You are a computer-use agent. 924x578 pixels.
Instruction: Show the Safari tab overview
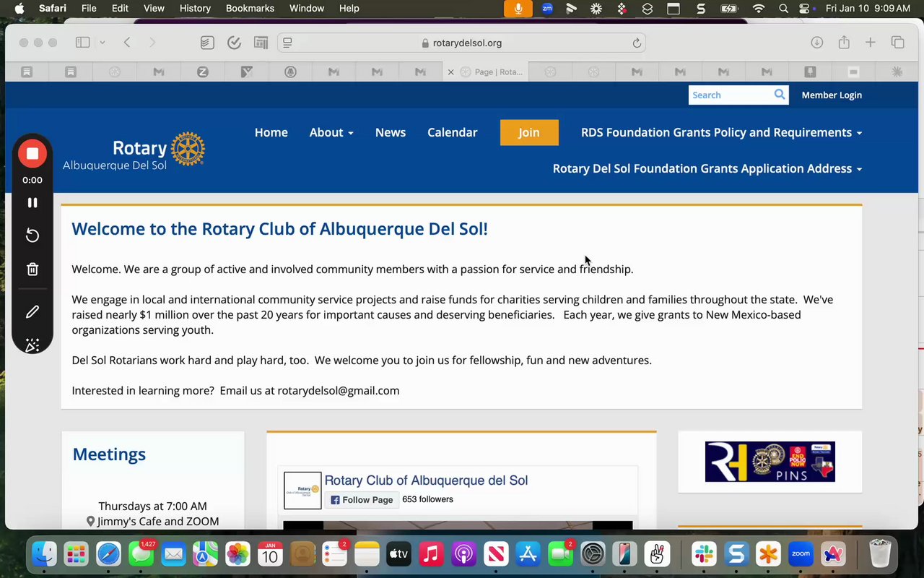(898, 43)
